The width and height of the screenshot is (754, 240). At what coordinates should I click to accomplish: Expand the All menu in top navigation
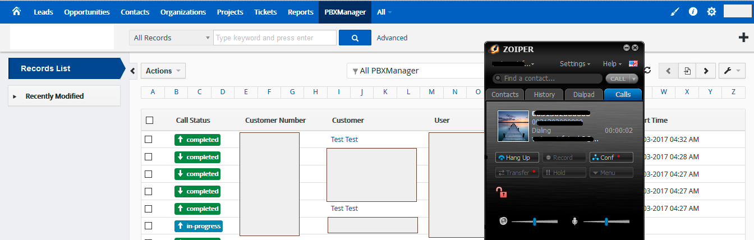pyautogui.click(x=384, y=12)
